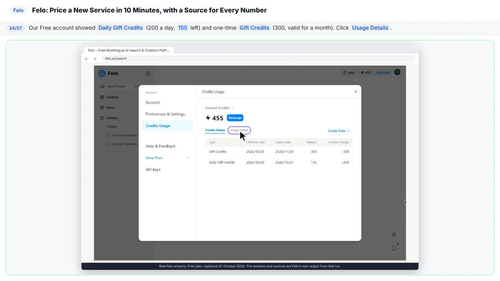Open the R user avatar
The width and height of the screenshot is (500, 281).
[397, 72]
